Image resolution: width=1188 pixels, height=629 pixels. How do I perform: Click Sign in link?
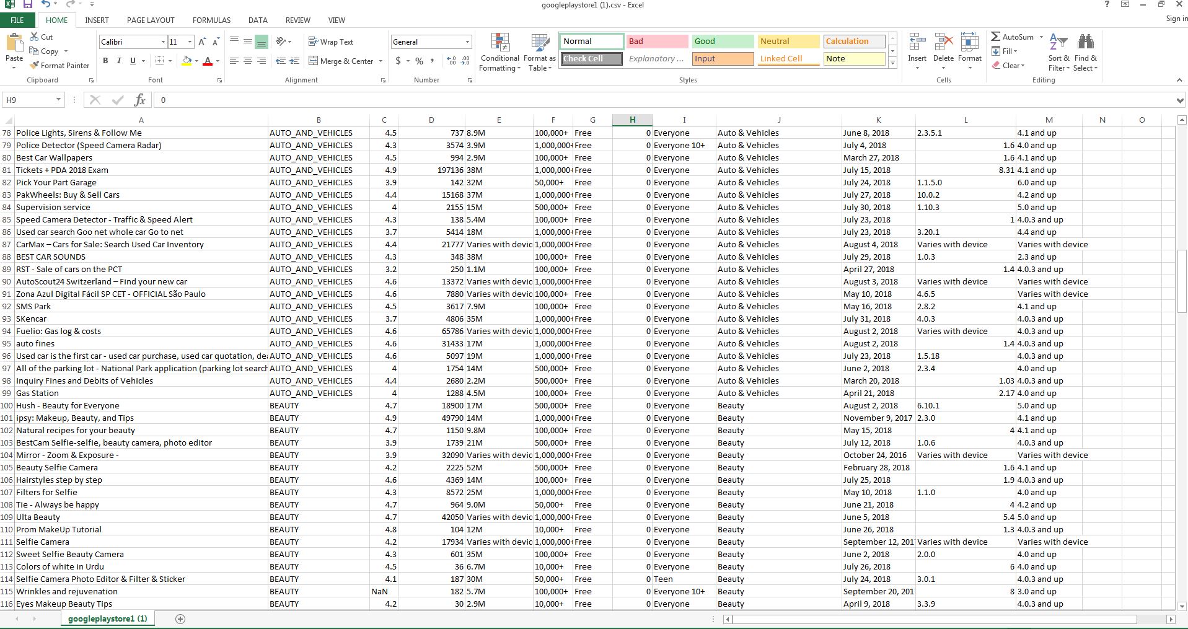(1176, 19)
